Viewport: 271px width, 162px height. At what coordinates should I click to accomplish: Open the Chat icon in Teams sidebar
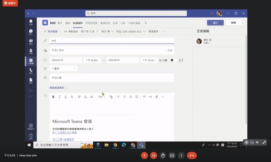(31, 32)
